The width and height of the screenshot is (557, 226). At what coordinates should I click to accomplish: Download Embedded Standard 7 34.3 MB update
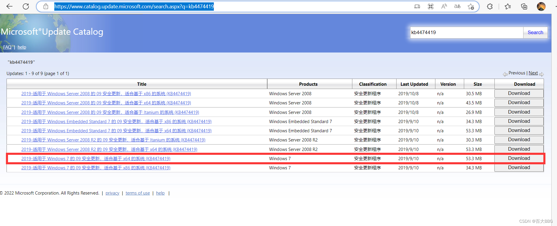519,121
